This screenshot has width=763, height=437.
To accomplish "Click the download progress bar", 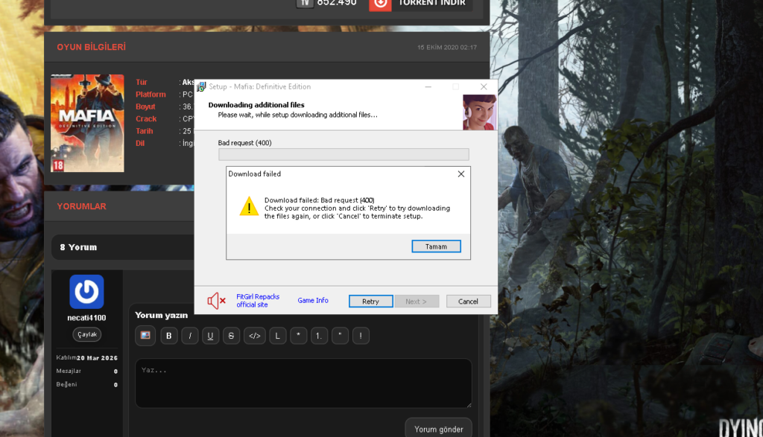I will click(343, 155).
